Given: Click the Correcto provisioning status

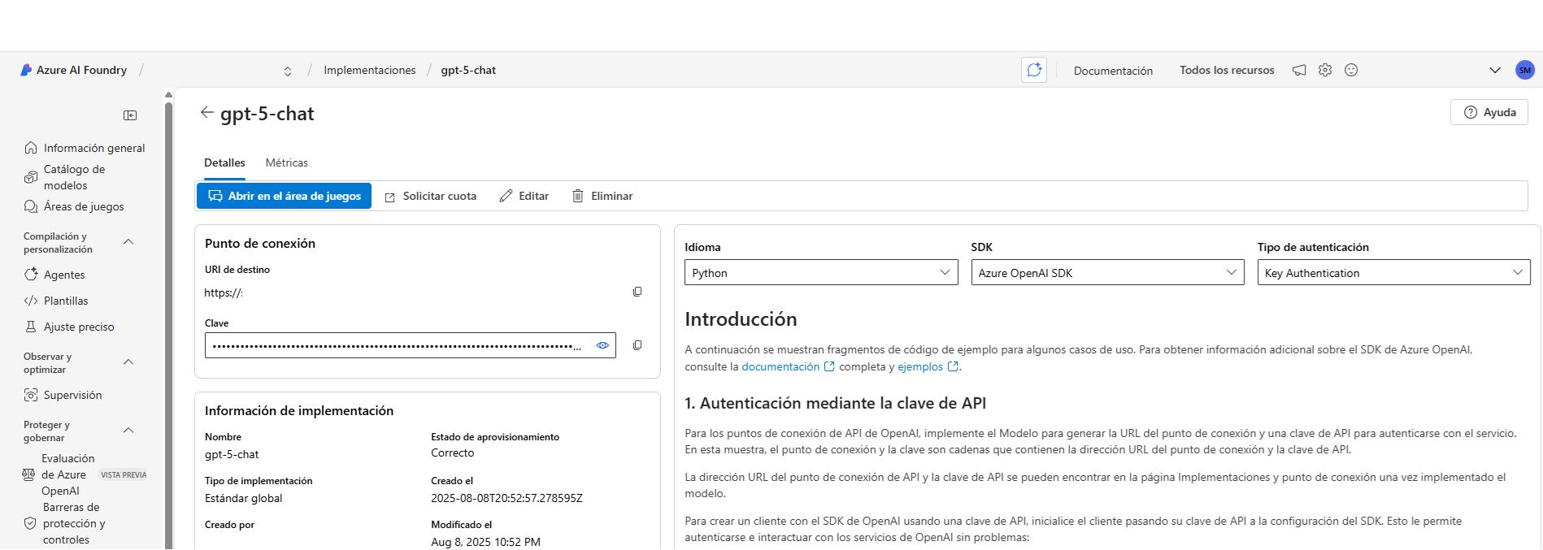Looking at the screenshot, I should pos(452,453).
